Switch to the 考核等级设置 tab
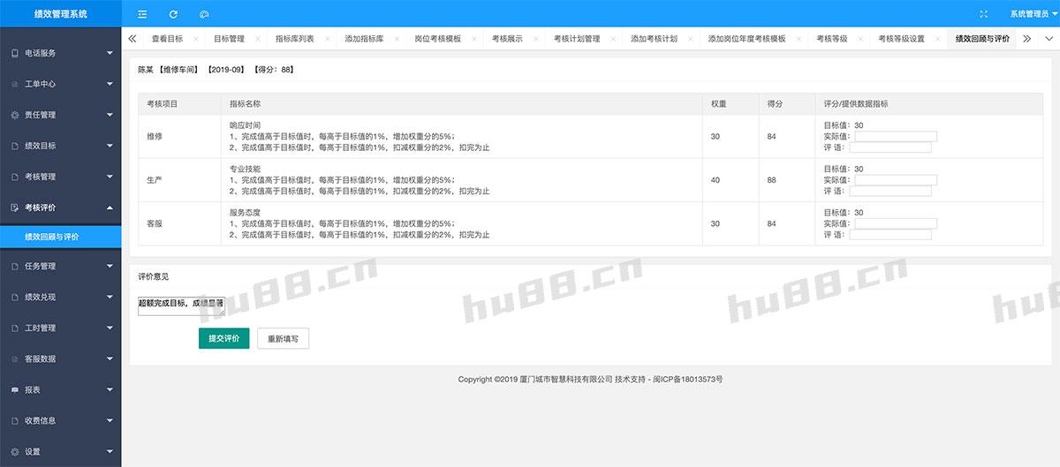The image size is (1060, 467). click(x=901, y=39)
